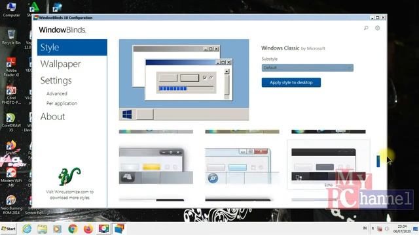Open the Settings section in the sidebar
Image resolution: width=419 pixels, height=235 pixels.
point(56,80)
